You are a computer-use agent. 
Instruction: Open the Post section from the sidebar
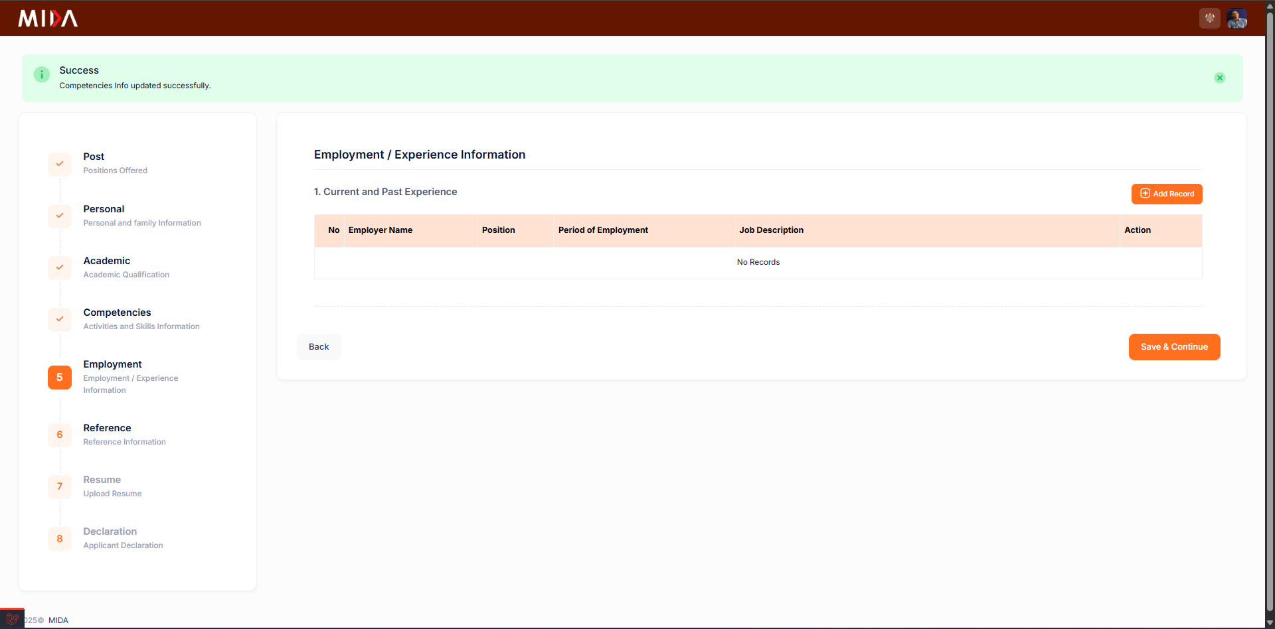point(93,156)
